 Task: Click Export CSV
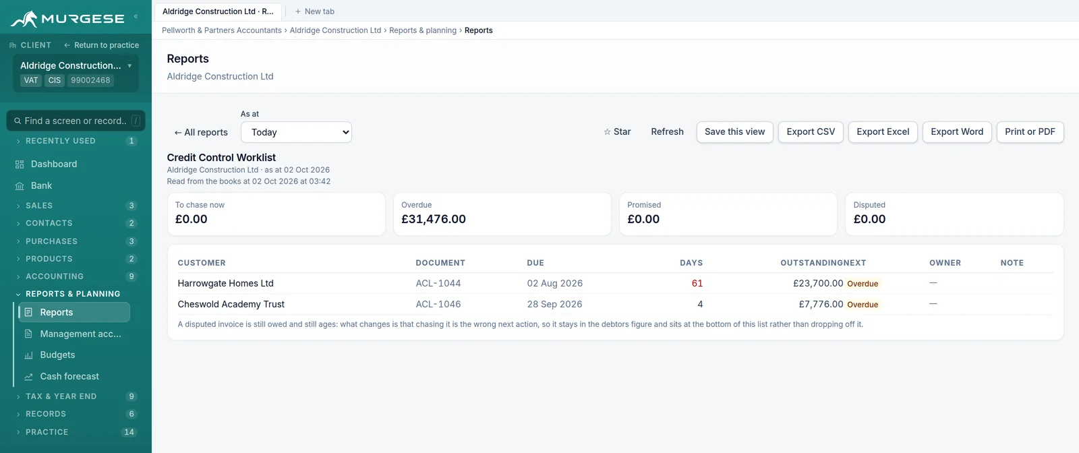point(811,132)
